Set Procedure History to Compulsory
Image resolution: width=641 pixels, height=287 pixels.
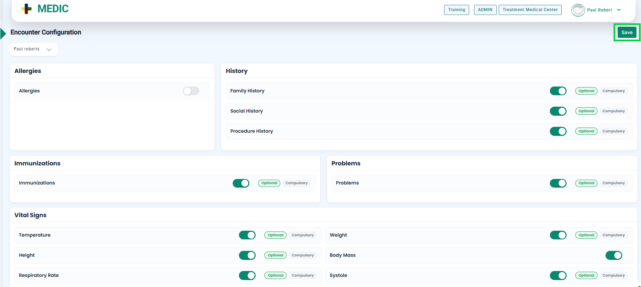[613, 131]
